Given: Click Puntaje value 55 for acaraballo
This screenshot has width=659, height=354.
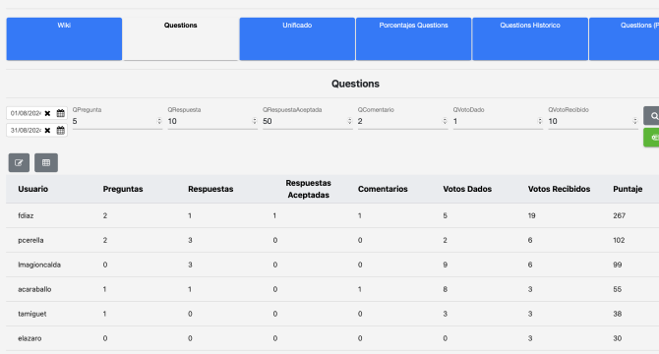Looking at the screenshot, I should click(x=617, y=289).
